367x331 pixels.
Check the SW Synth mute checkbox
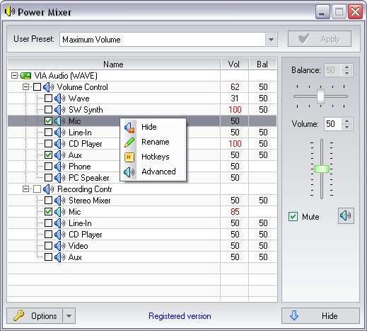coord(48,110)
